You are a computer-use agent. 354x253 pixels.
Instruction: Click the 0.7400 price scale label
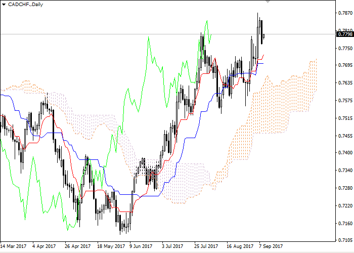(x=345, y=152)
